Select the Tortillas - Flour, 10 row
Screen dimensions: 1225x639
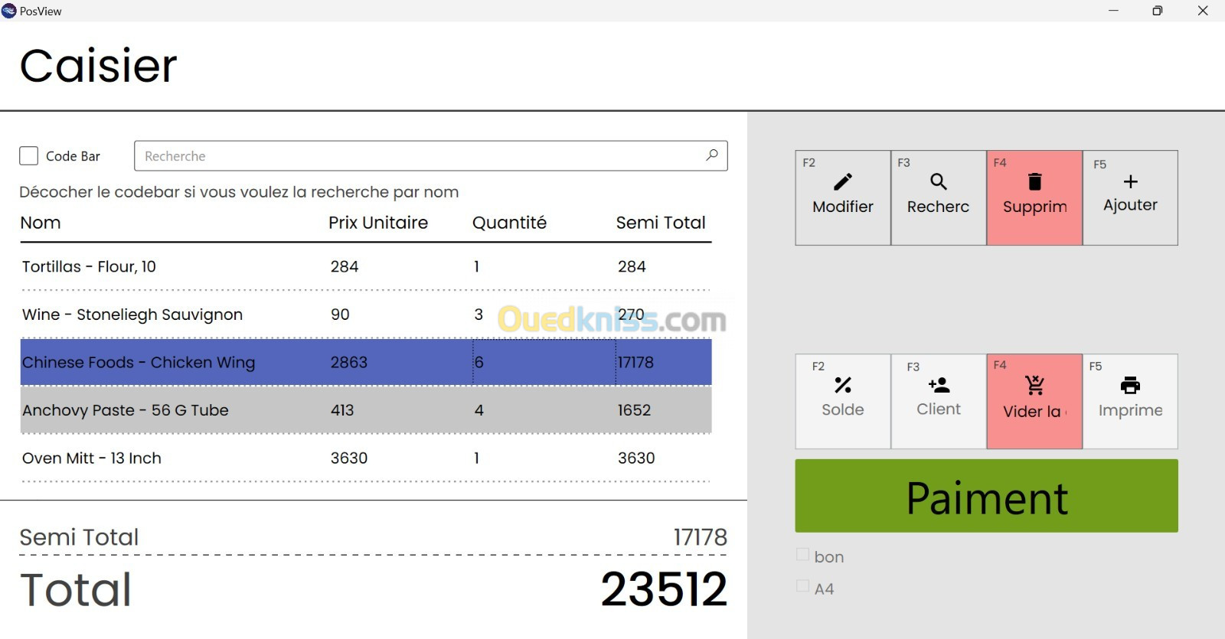pos(366,266)
